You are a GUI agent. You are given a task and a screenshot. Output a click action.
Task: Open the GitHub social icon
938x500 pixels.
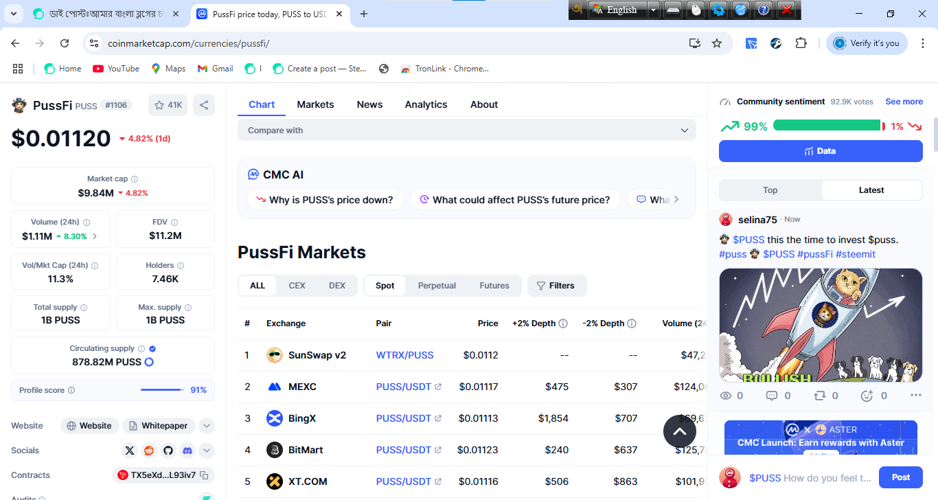168,451
